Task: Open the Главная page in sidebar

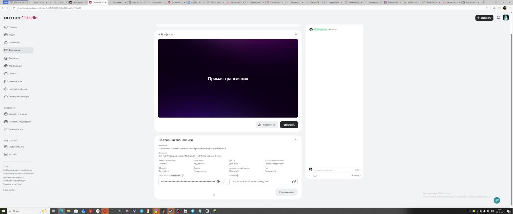Action: pyautogui.click(x=18, y=27)
